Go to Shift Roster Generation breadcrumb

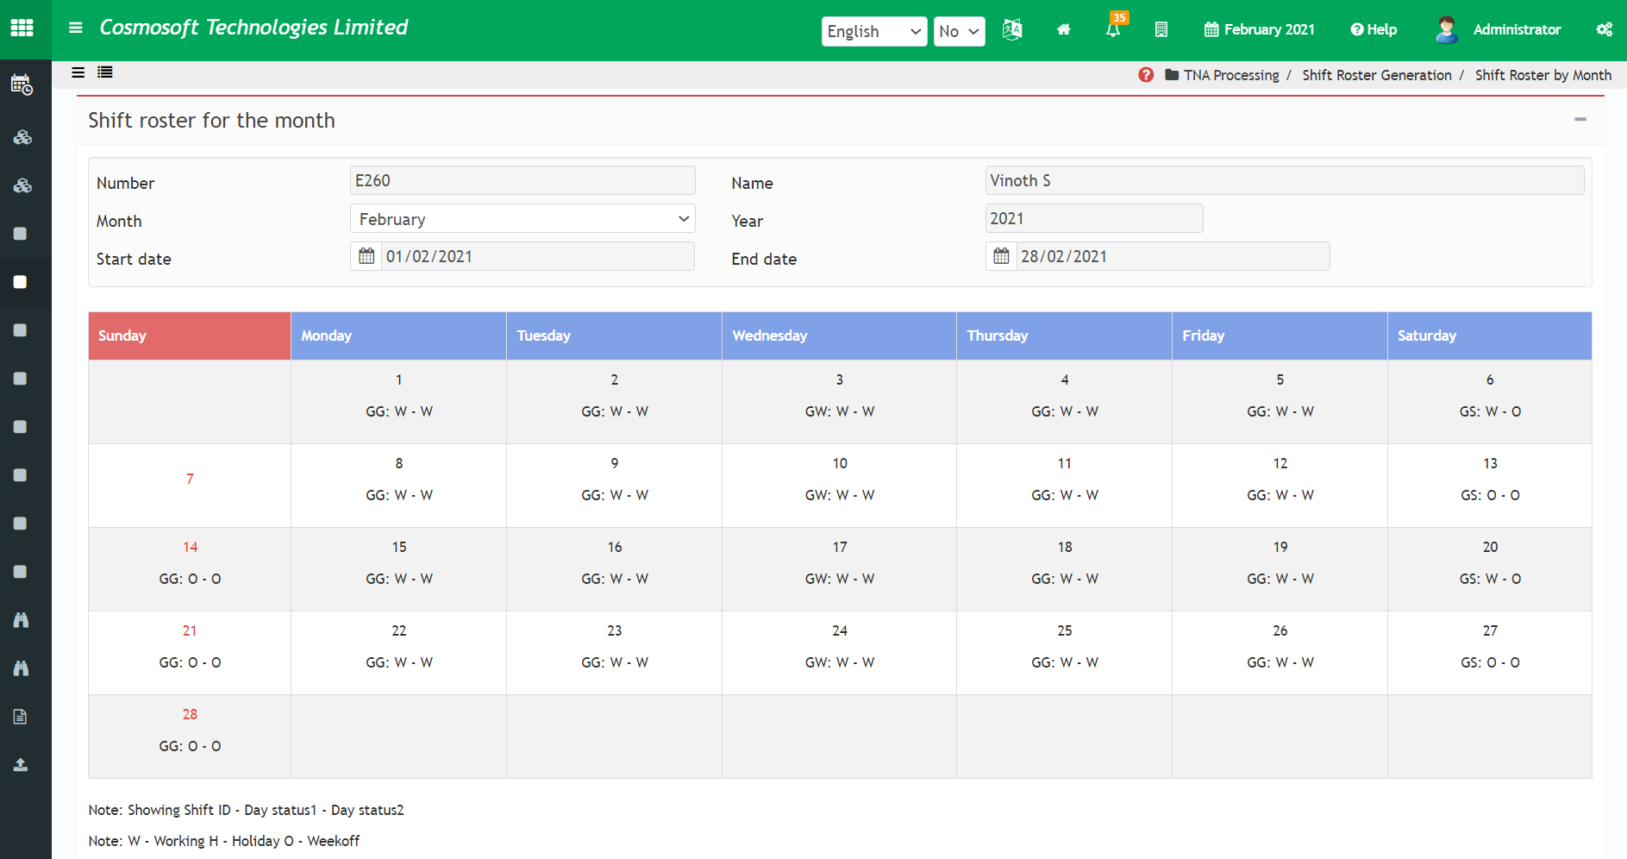click(x=1377, y=75)
